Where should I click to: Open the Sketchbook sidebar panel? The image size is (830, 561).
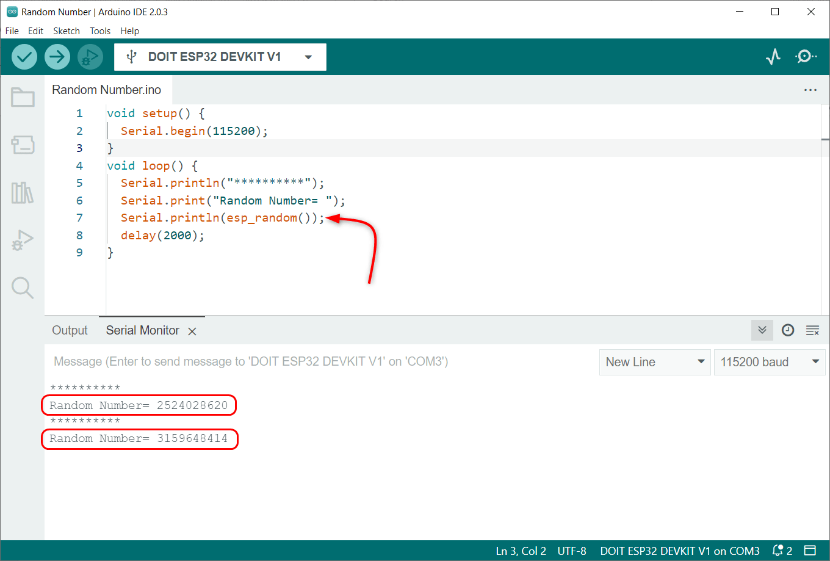point(22,97)
